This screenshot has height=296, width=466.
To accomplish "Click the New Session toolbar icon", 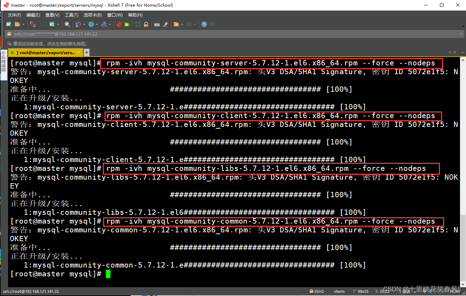I will pos(9,24).
